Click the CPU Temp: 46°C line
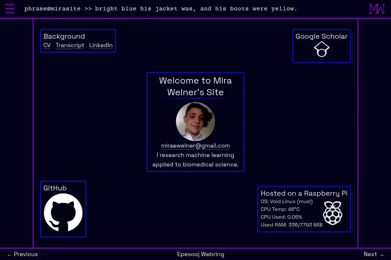 pos(280,209)
